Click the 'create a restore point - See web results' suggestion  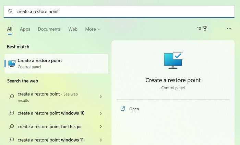[x=56, y=97]
